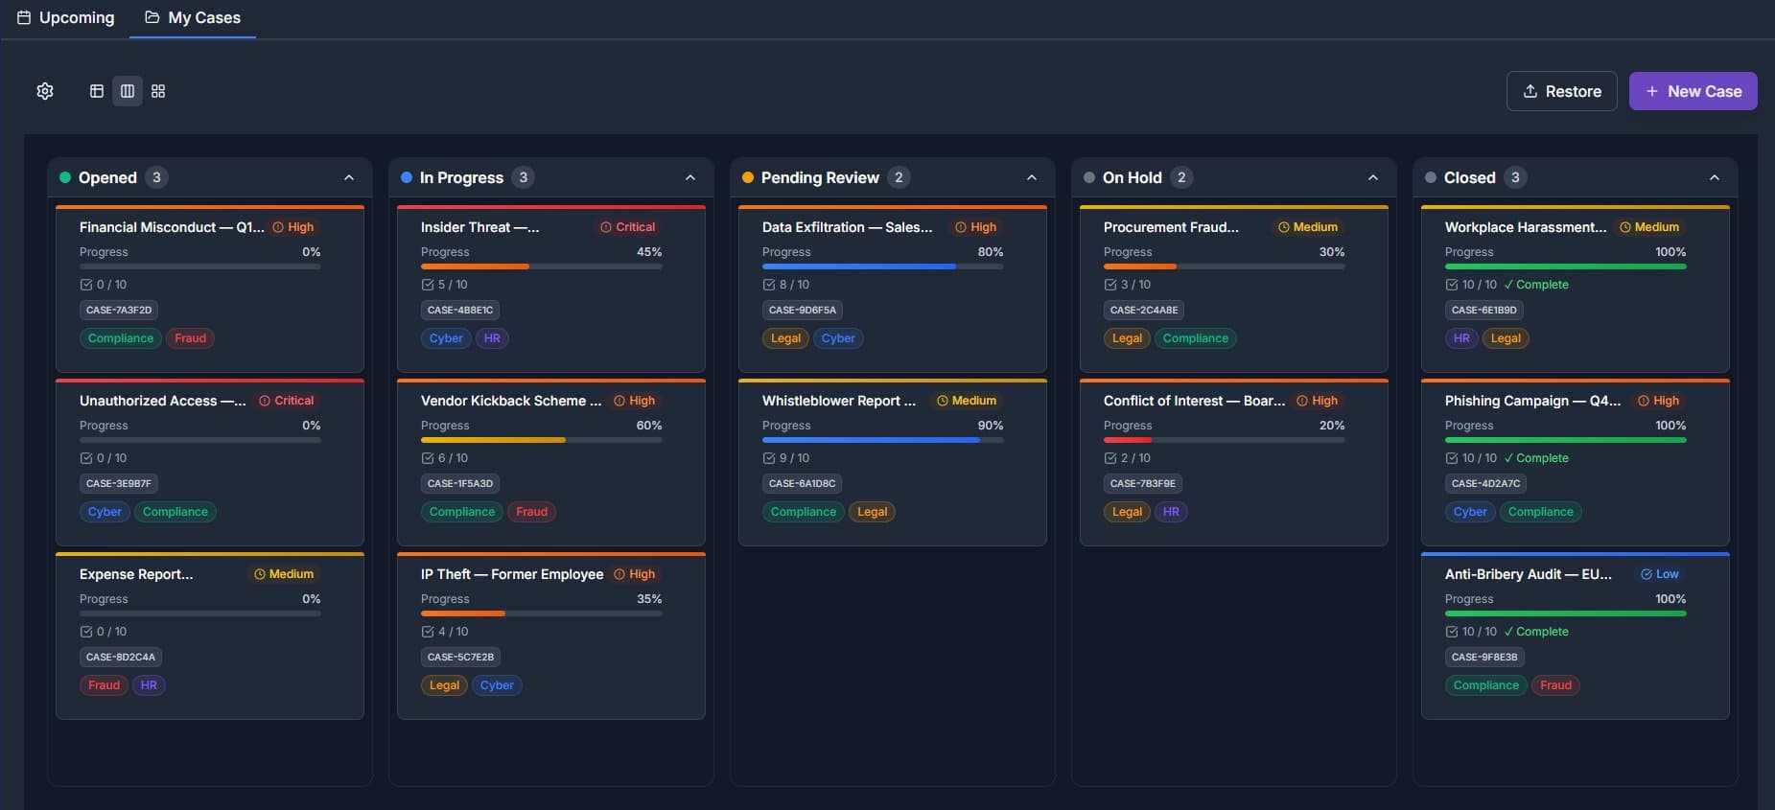Open the settings gear icon
This screenshot has height=810, width=1775.
tap(45, 91)
